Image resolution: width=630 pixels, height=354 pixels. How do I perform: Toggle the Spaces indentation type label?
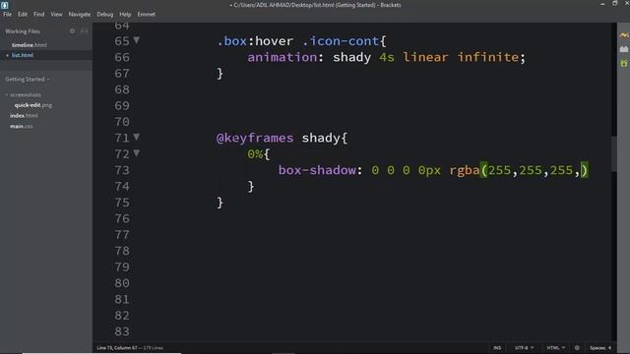click(598, 348)
